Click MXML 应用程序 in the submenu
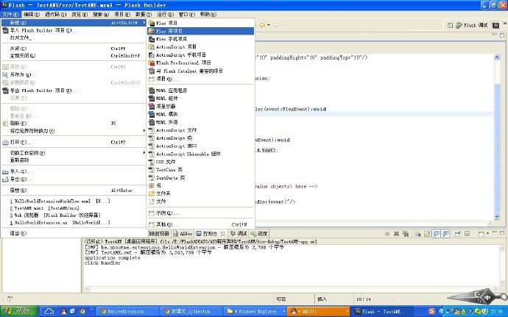Screen dimensions: 508x317 (x=200, y=90)
